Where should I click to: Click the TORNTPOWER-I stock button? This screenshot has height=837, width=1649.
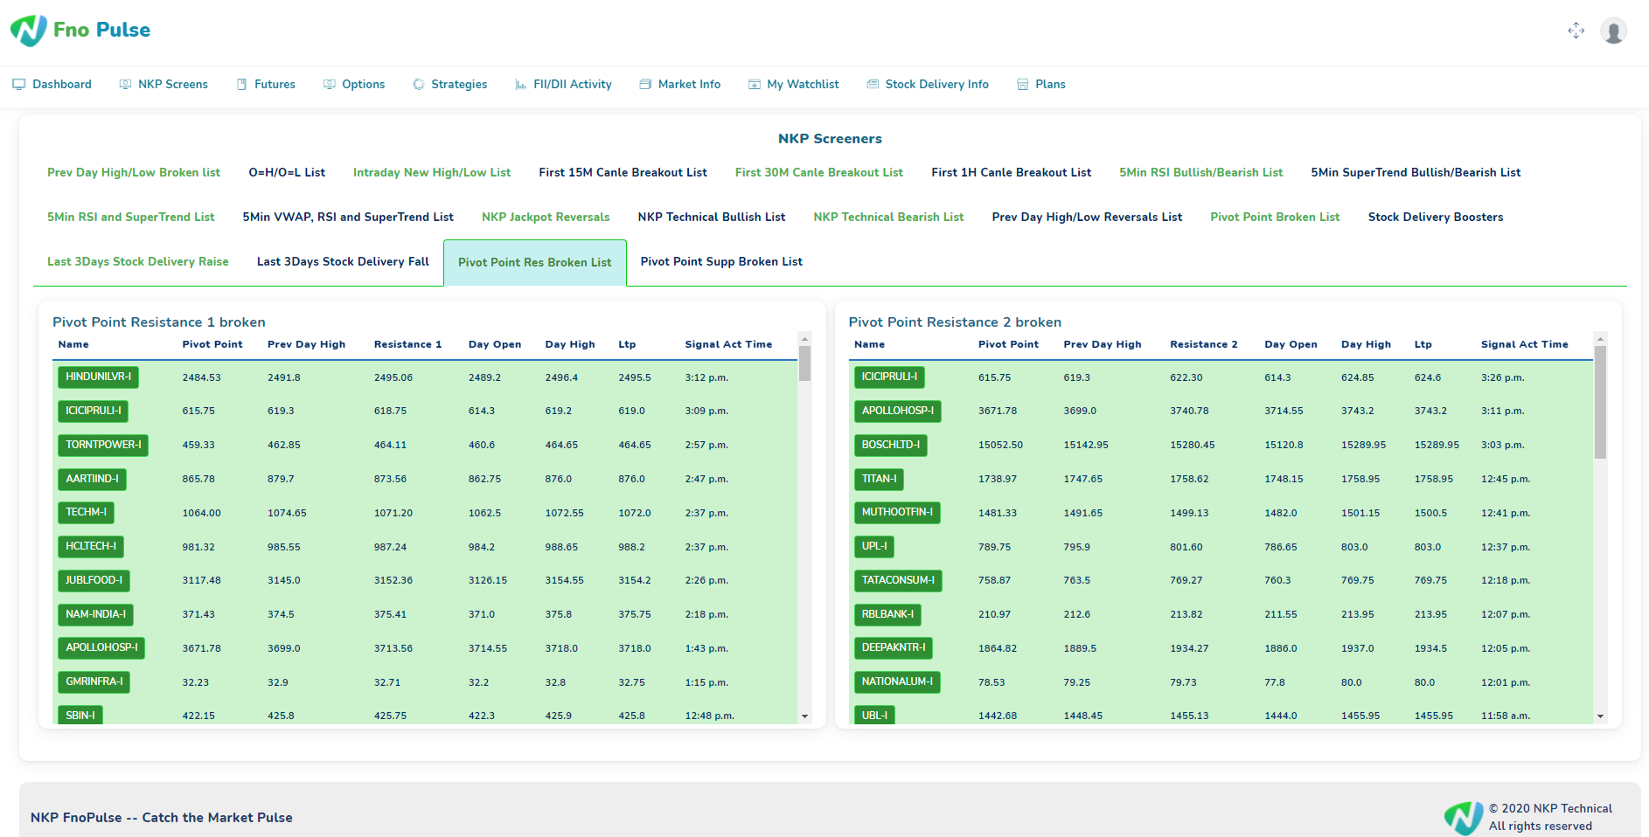point(103,446)
